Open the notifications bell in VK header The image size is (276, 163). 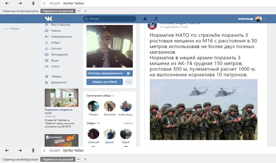tap(145, 19)
